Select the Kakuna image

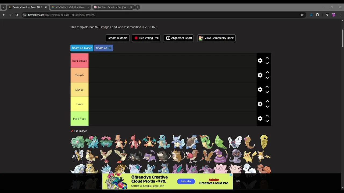coord(264,142)
